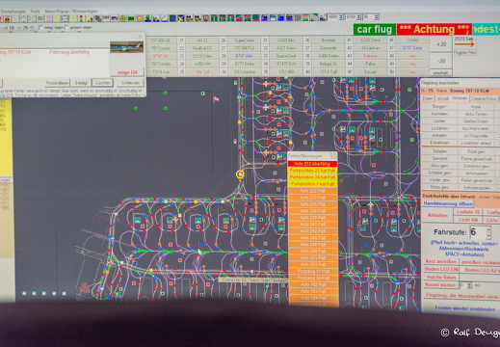Adjust the second toolbar number spinner
The image size is (500, 347).
[359, 16]
